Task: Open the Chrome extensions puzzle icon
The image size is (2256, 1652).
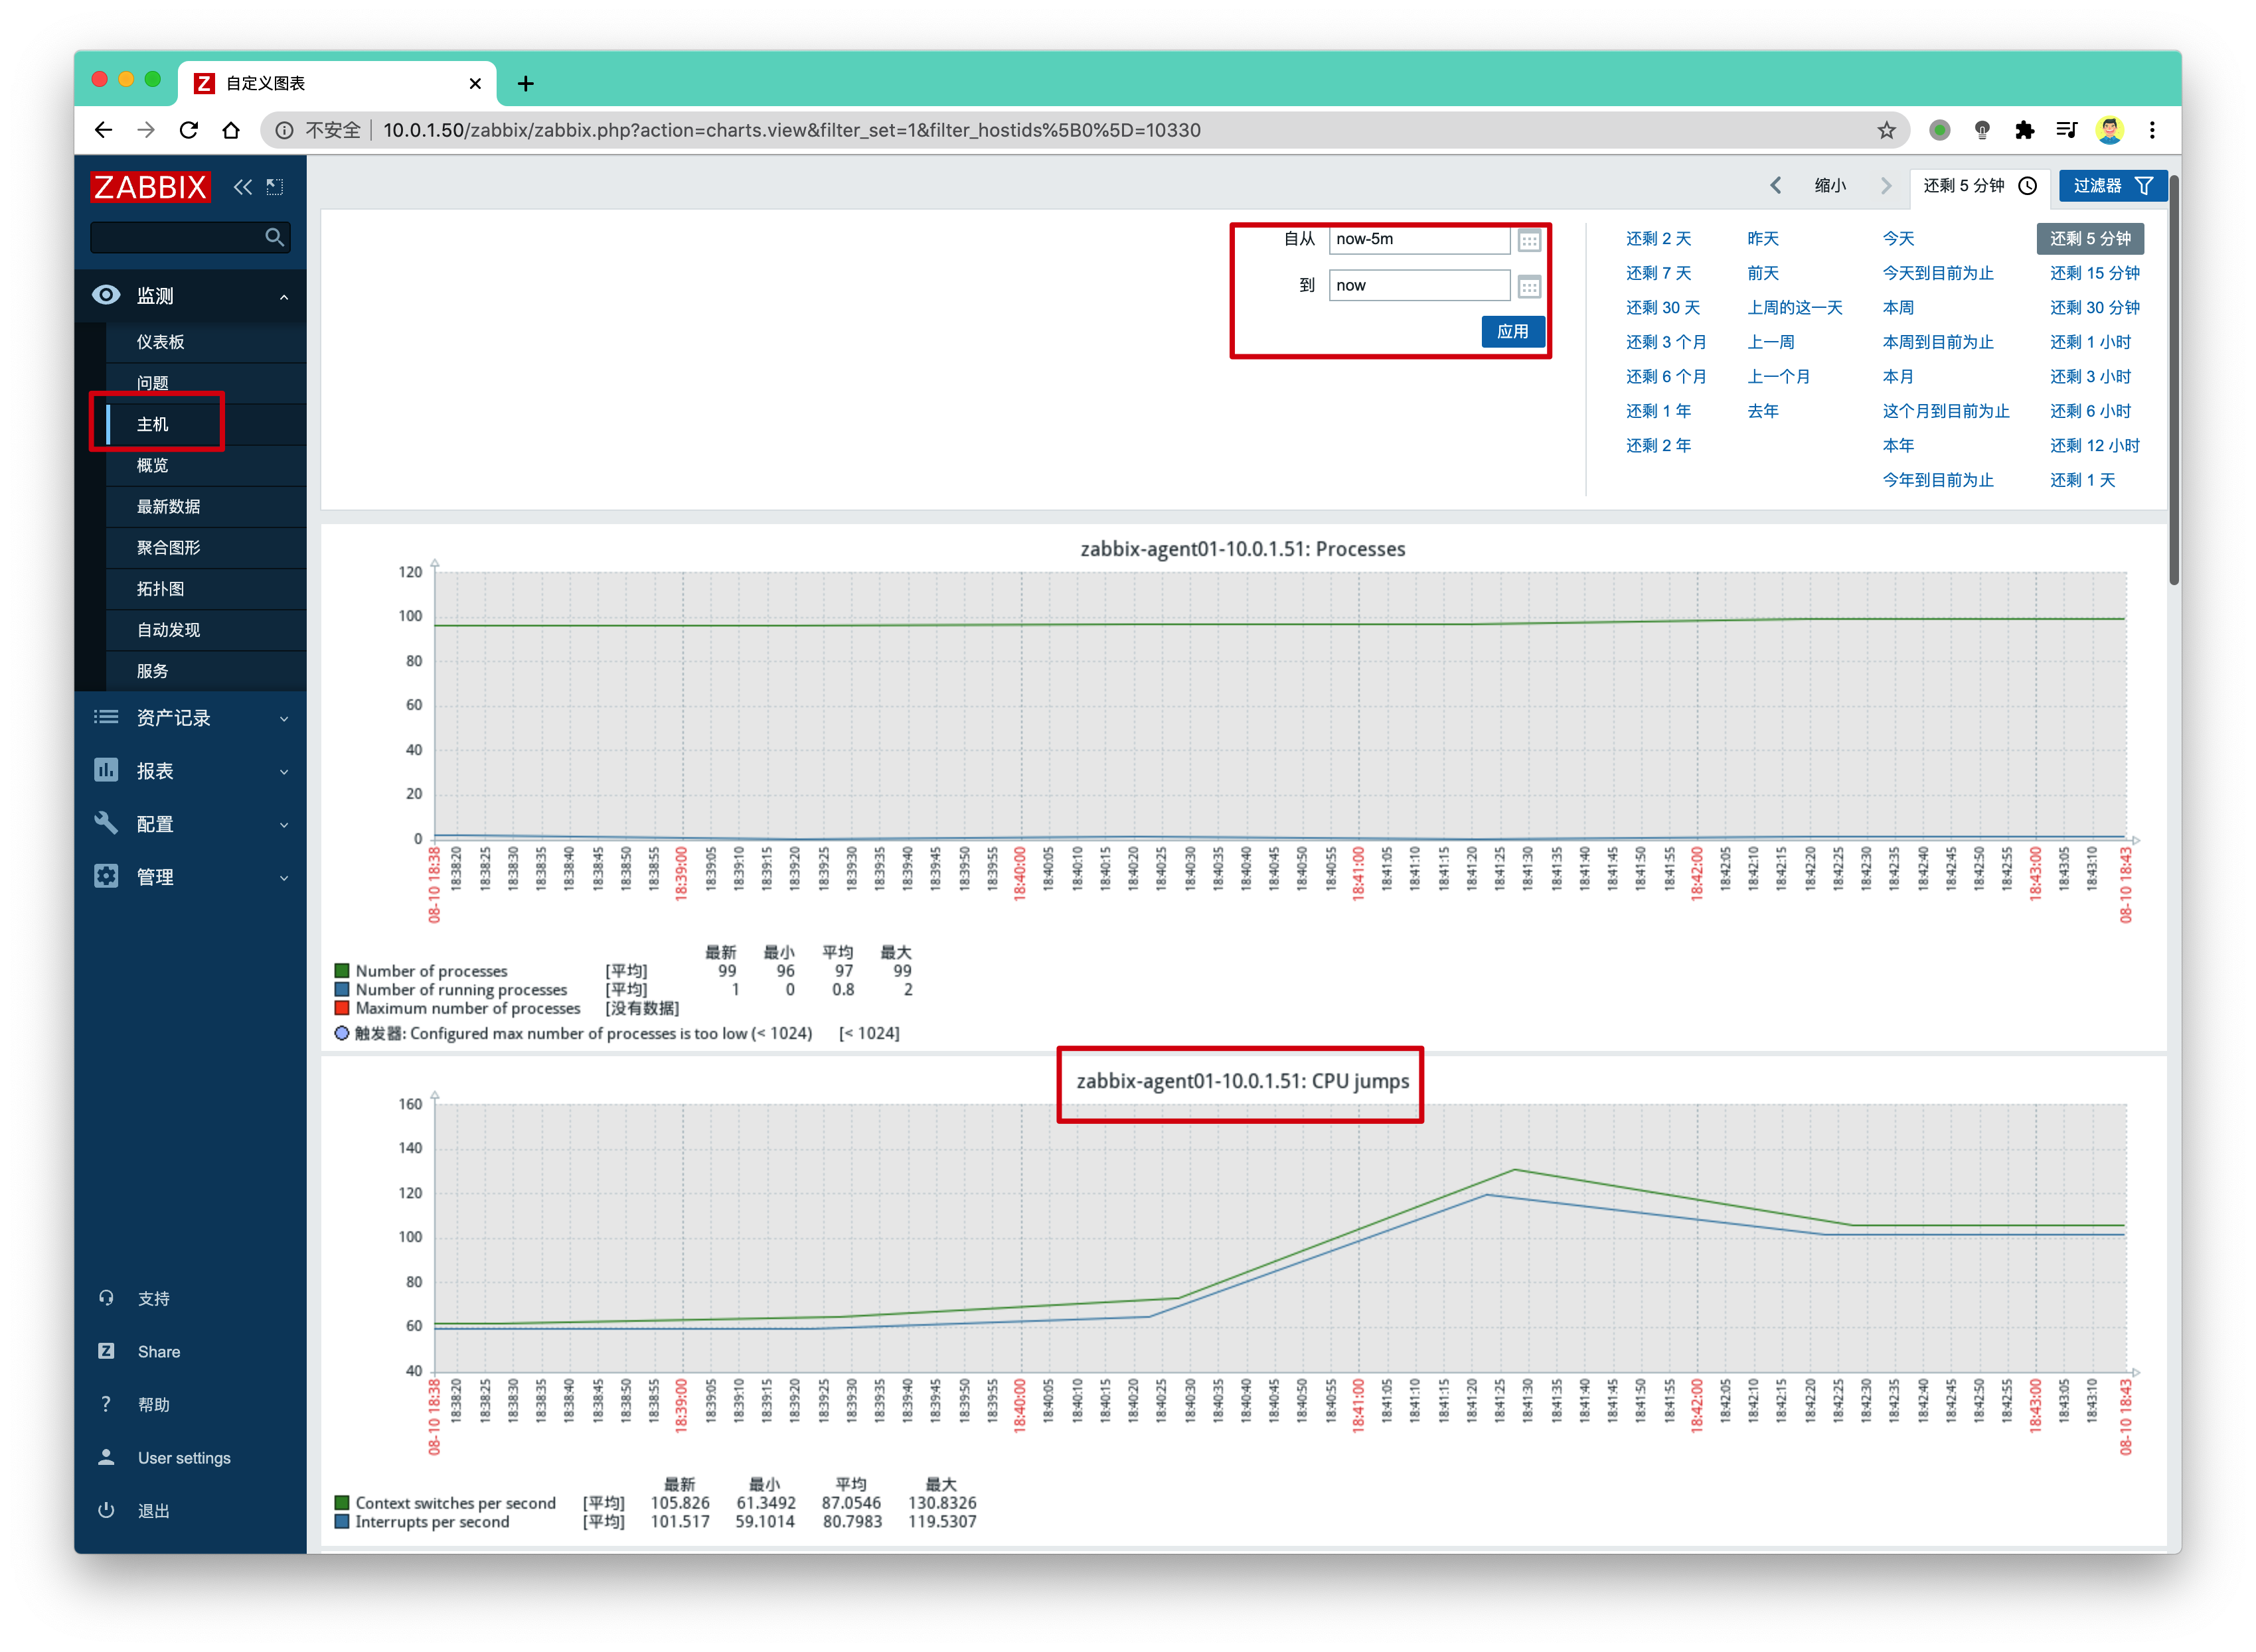Action: point(2024,130)
